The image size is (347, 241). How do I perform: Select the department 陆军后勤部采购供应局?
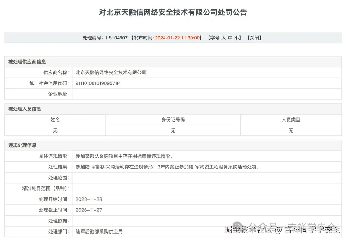pyautogui.click(x=99, y=231)
